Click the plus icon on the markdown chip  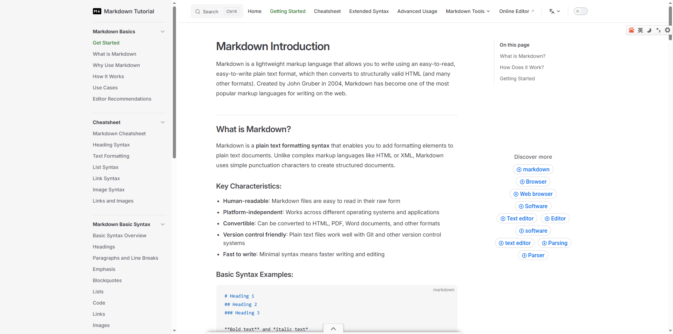(520, 169)
